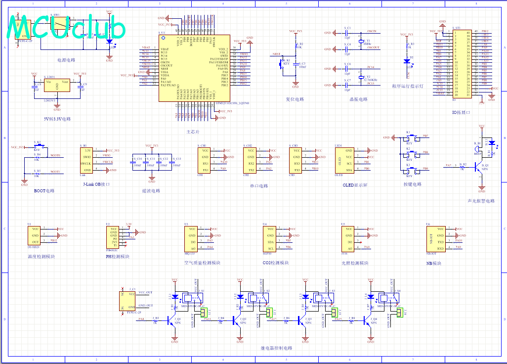The image size is (507, 364).
Task: Select the S_CH2 serial connector
Action: (250, 160)
